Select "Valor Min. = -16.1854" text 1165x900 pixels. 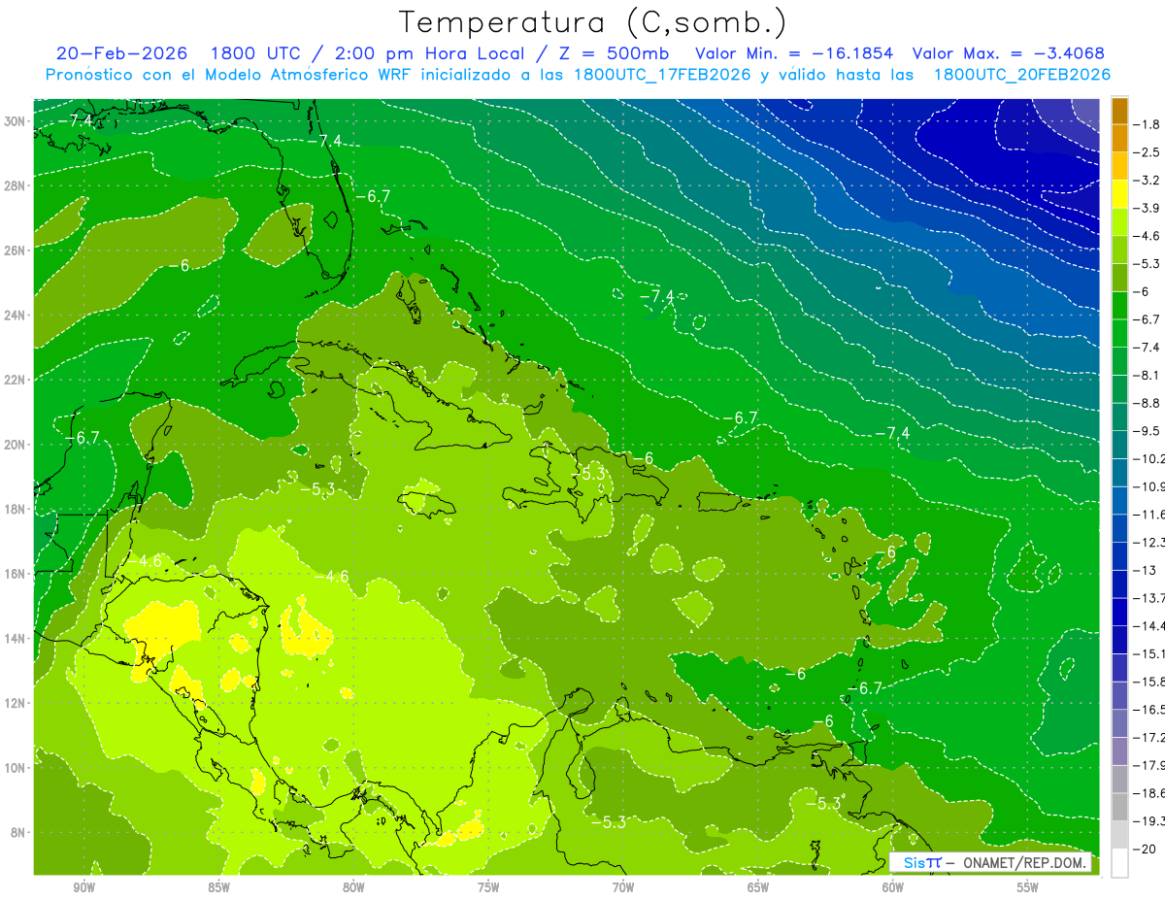(795, 53)
